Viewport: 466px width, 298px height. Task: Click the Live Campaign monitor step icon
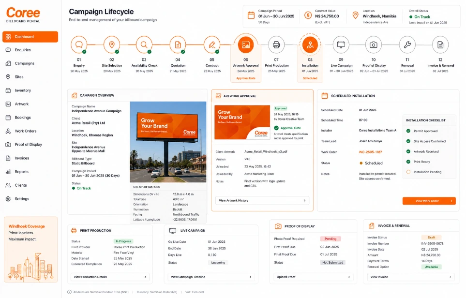(x=341, y=45)
